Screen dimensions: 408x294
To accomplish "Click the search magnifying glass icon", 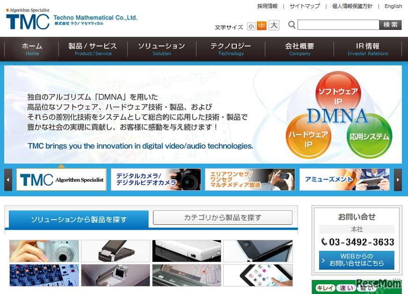I will (291, 24).
